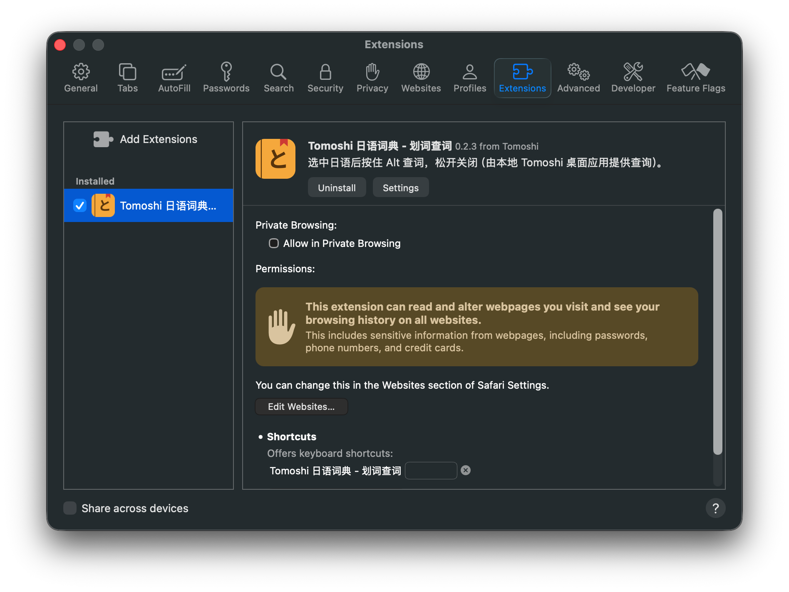The width and height of the screenshot is (789, 592).
Task: Click the red close window button
Action: [60, 44]
